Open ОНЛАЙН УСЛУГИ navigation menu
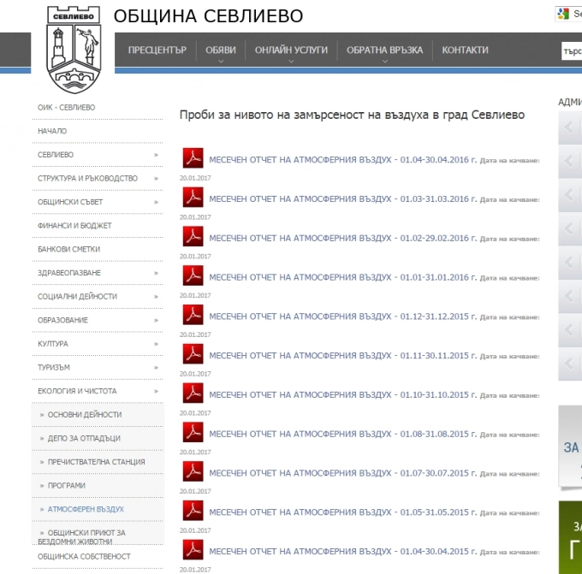Screen dimensions: 582x574 tap(291, 50)
